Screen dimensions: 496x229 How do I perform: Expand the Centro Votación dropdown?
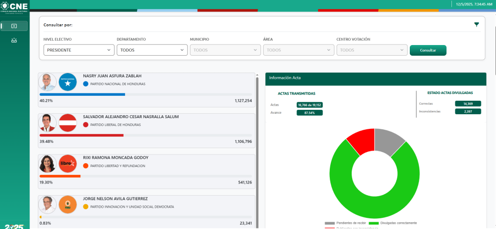tap(372, 50)
